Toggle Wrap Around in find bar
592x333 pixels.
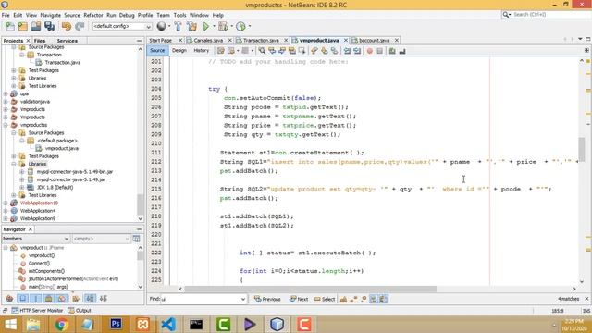384,299
